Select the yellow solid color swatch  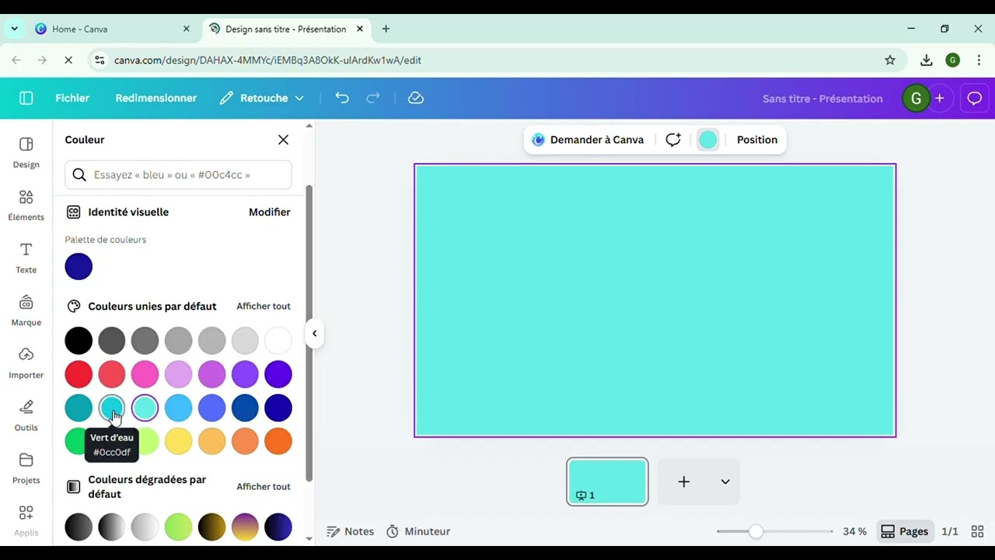[x=179, y=441]
